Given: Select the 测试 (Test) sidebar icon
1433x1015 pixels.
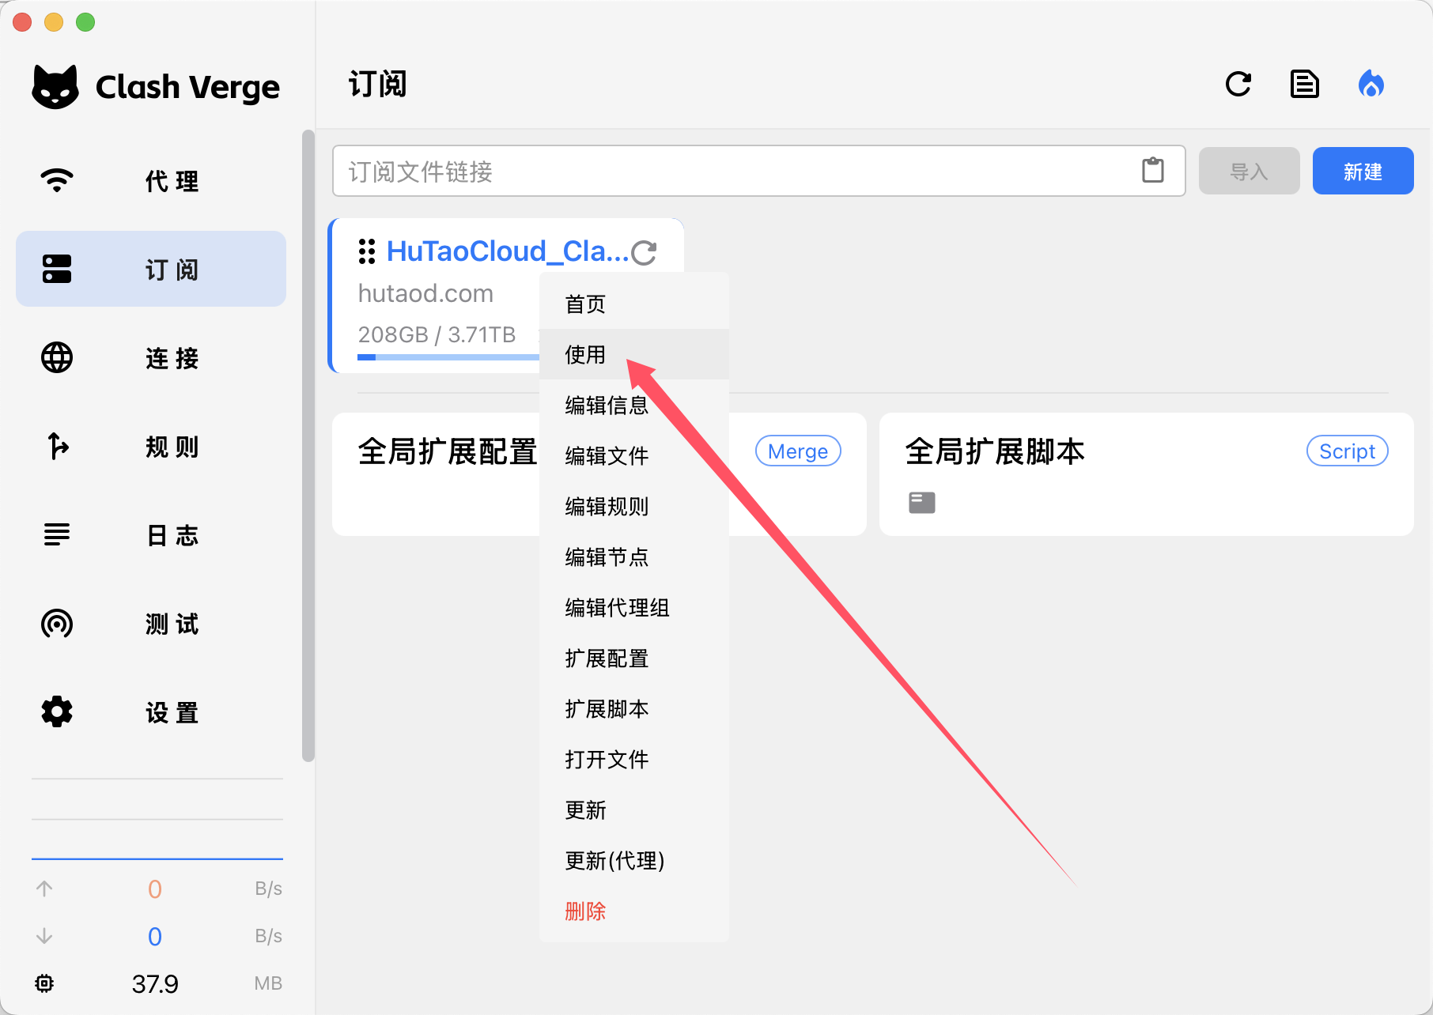Looking at the screenshot, I should [55, 624].
